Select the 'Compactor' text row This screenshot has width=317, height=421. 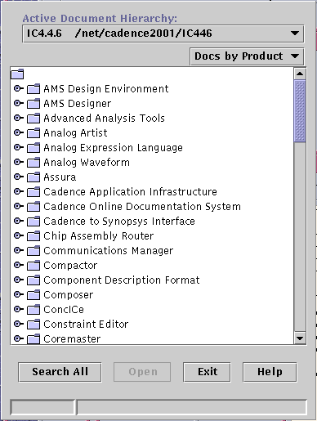[x=70, y=266]
